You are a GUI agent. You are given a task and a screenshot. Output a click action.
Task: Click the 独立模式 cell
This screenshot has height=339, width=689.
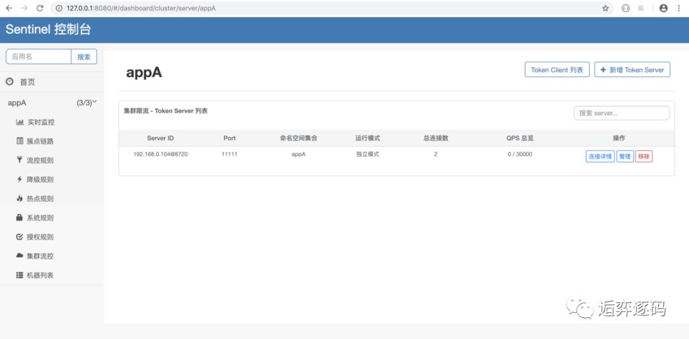pos(367,155)
